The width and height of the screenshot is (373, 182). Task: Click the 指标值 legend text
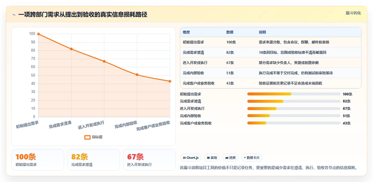tap(97, 137)
